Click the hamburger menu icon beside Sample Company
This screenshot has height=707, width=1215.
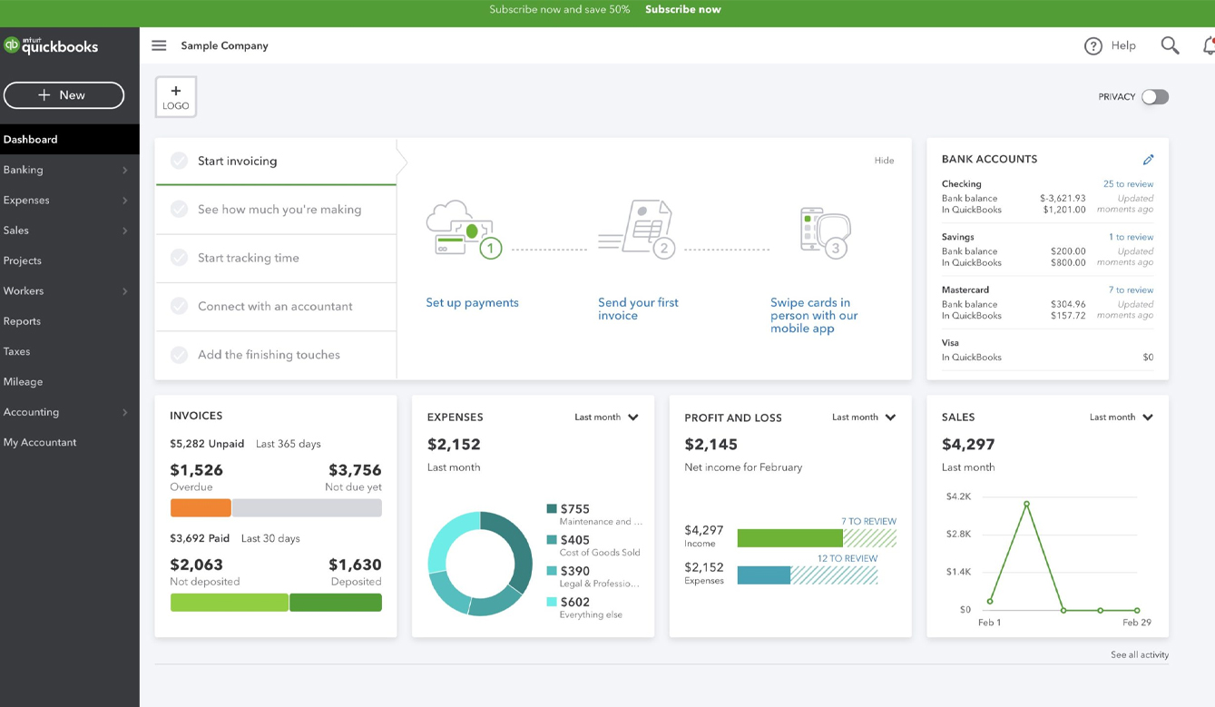point(159,45)
